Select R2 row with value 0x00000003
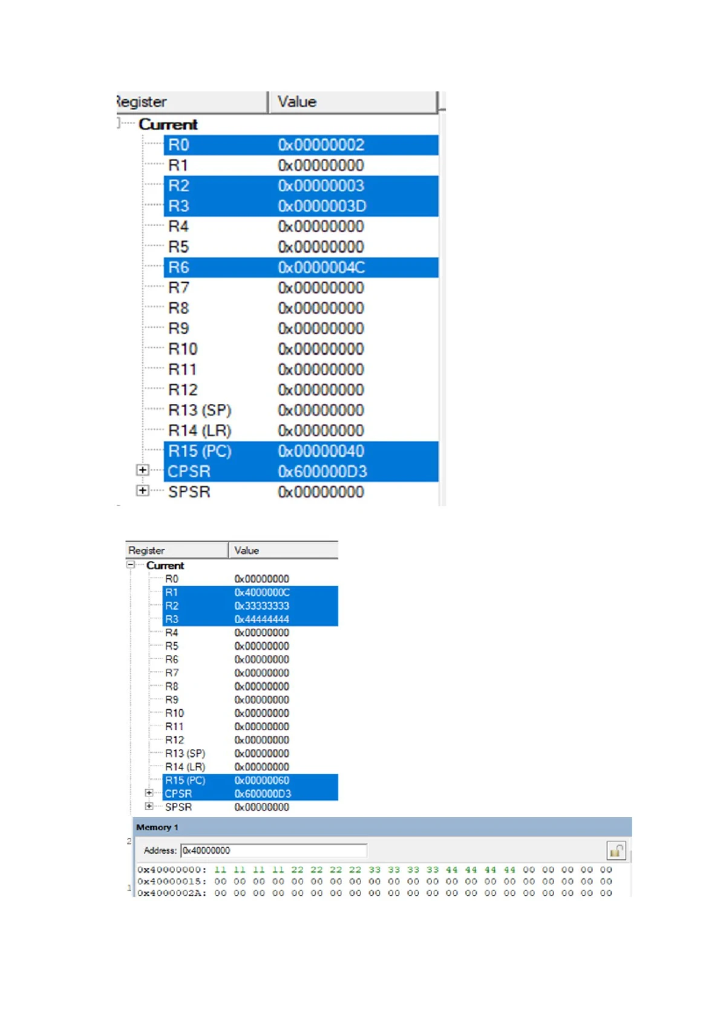This screenshot has width=726, height=1027. 301,185
